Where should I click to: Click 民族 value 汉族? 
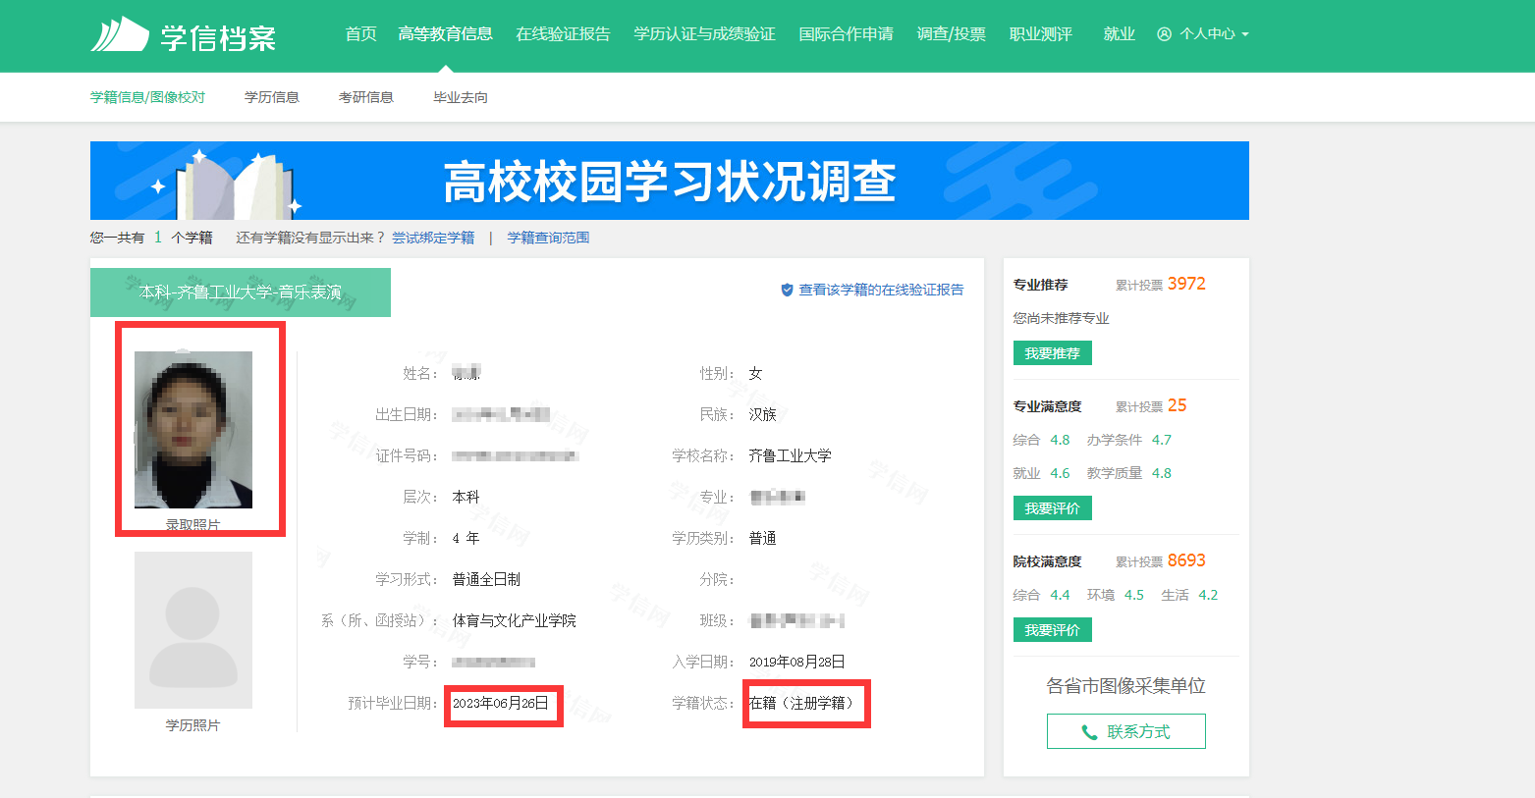click(x=763, y=414)
